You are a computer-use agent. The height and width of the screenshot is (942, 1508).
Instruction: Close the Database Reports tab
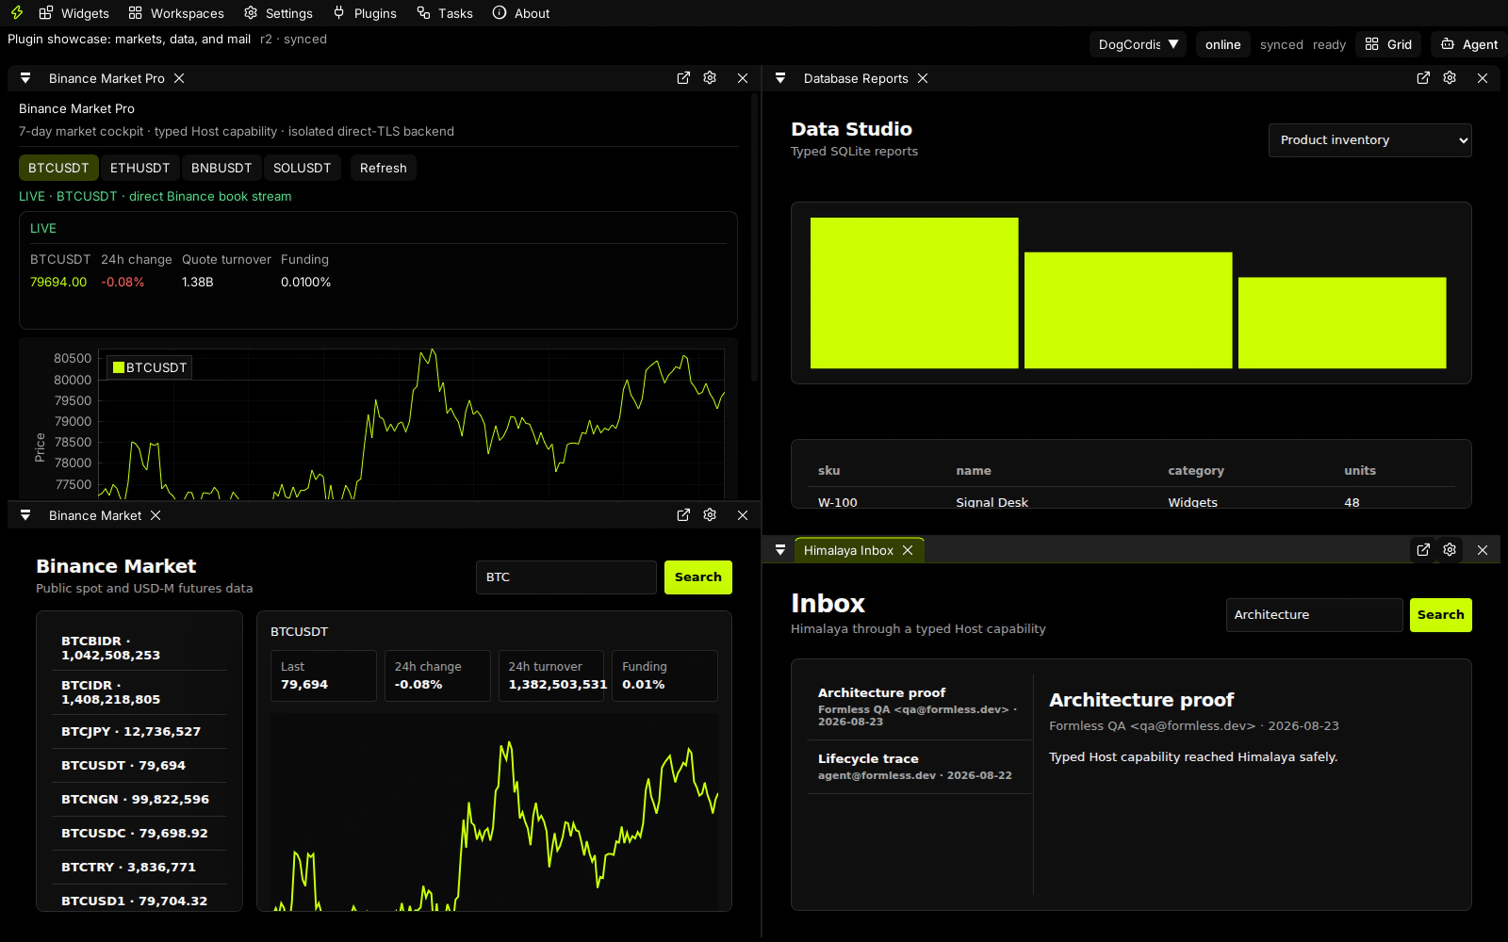coord(923,78)
